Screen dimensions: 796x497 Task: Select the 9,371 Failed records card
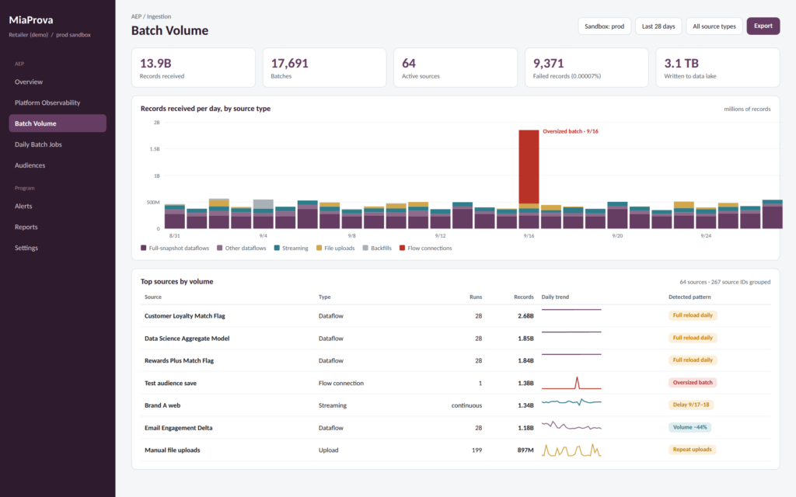586,68
